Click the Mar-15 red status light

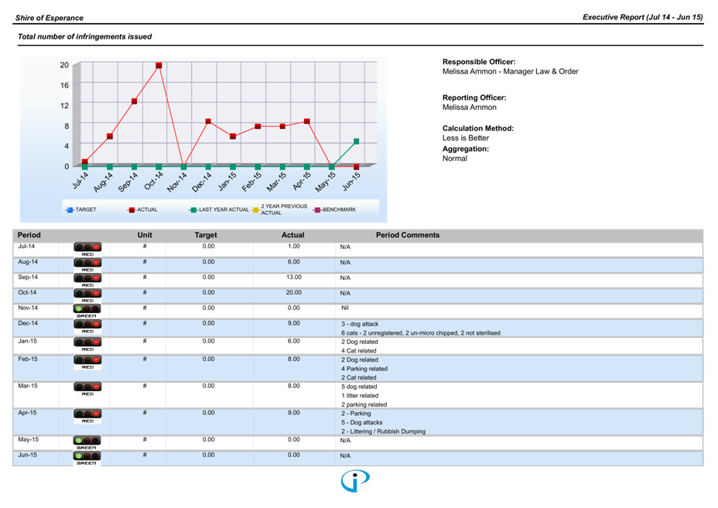(x=87, y=387)
